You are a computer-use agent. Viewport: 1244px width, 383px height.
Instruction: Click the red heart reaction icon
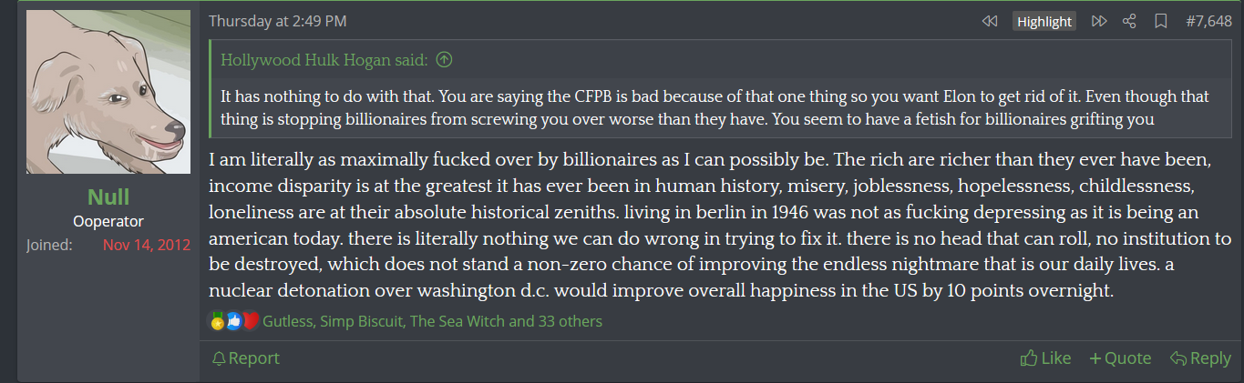[251, 321]
